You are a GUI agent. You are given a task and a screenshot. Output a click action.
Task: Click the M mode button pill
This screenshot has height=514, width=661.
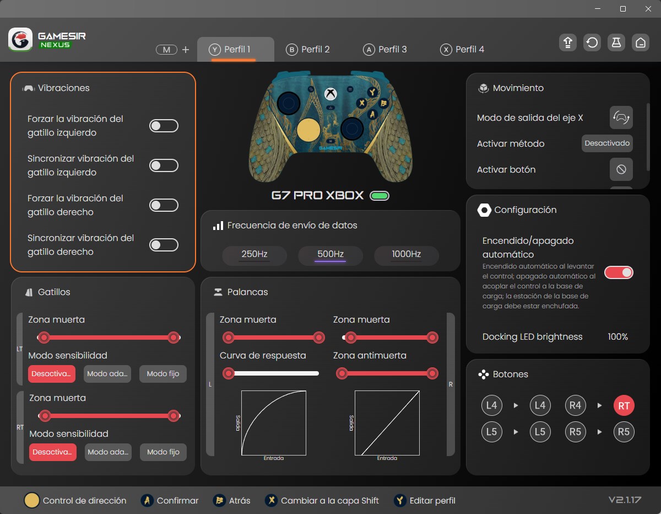coord(166,50)
